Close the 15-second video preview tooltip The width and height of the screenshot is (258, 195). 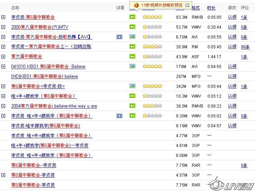click(x=187, y=5)
